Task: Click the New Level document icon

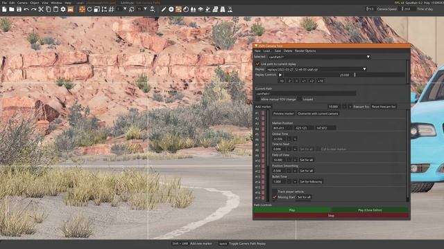Action: coord(4,9)
